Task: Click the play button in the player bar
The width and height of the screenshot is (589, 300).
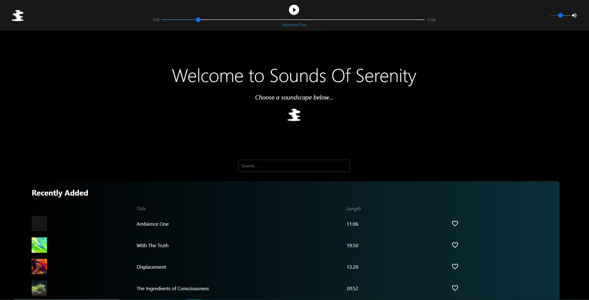Action: pos(294,10)
